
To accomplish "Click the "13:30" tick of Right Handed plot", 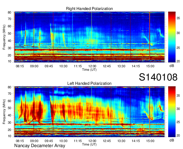I will click(121, 66).
